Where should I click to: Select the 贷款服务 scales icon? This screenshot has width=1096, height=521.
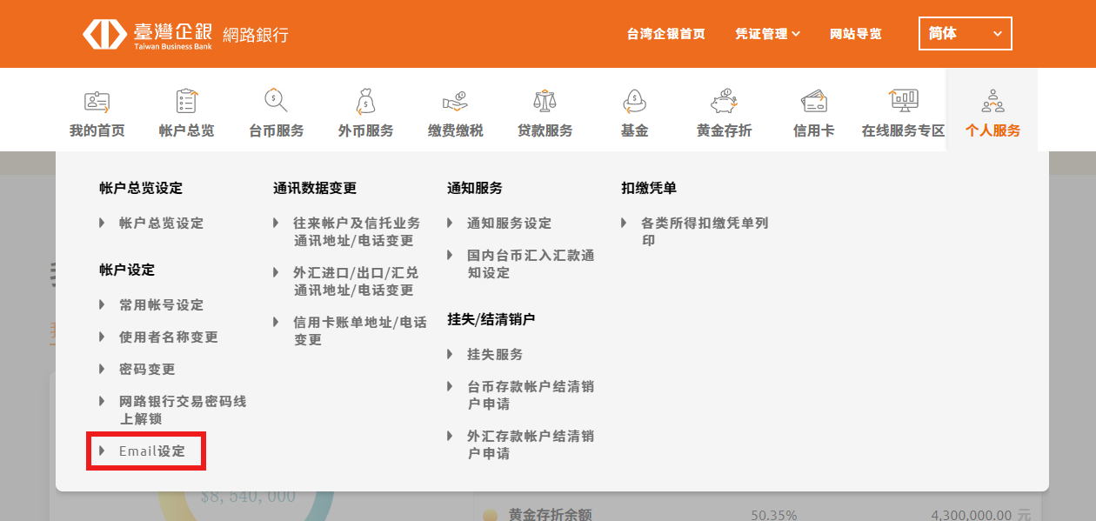click(545, 102)
